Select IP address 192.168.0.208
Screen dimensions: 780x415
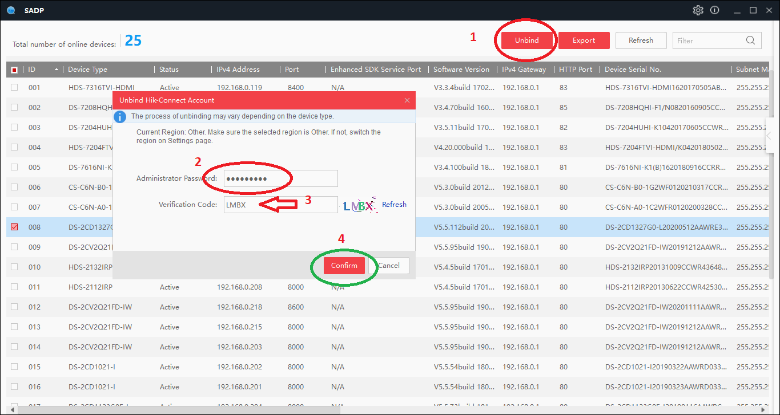click(240, 287)
